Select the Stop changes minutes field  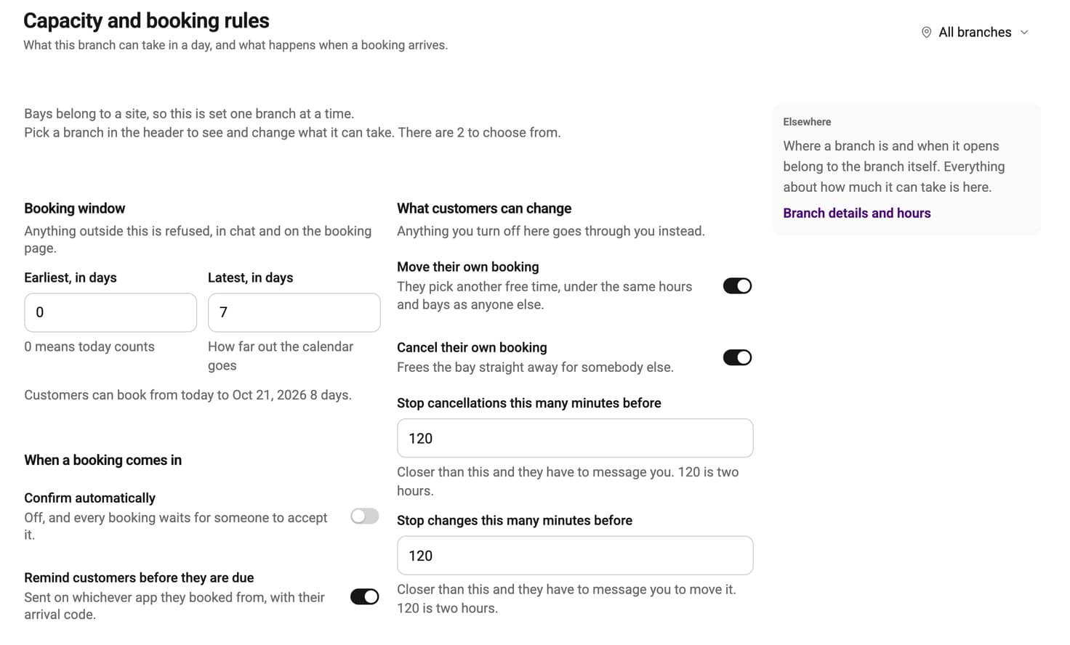tap(575, 556)
